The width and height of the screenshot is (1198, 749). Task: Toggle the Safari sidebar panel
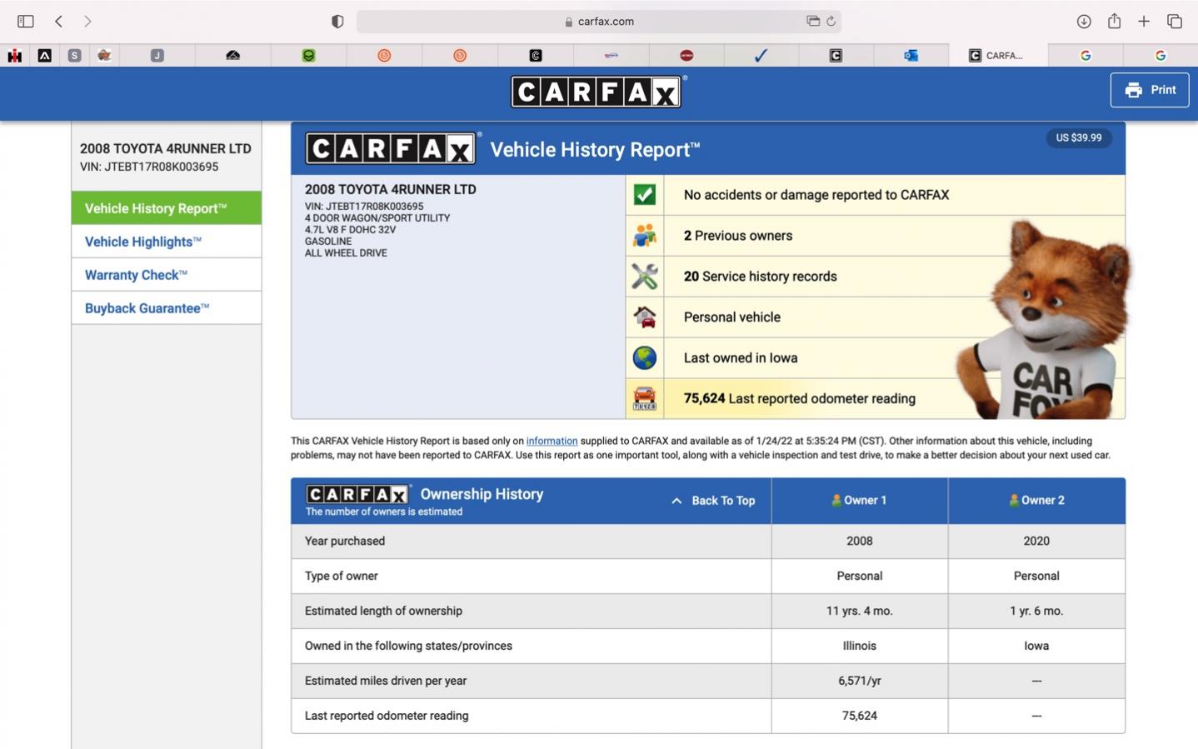click(26, 21)
